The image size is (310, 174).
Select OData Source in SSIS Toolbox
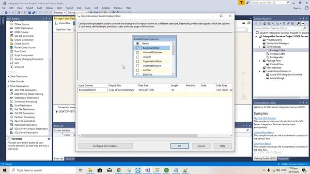pos(21,24)
